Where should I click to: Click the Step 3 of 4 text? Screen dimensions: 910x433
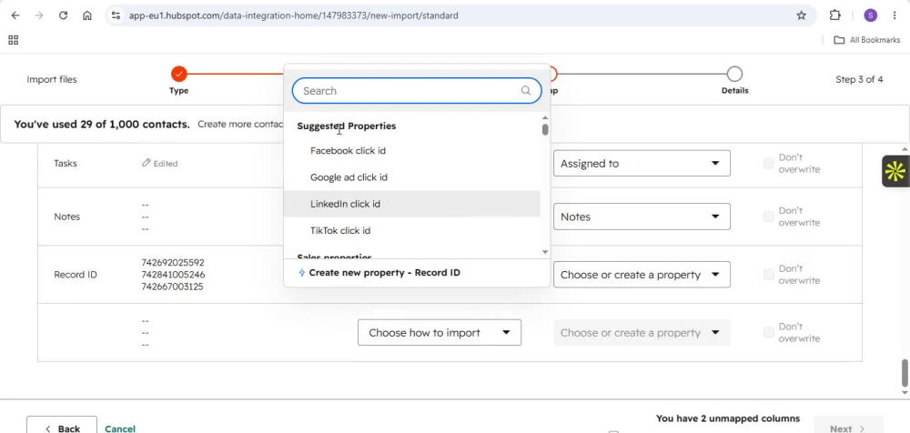coord(860,79)
